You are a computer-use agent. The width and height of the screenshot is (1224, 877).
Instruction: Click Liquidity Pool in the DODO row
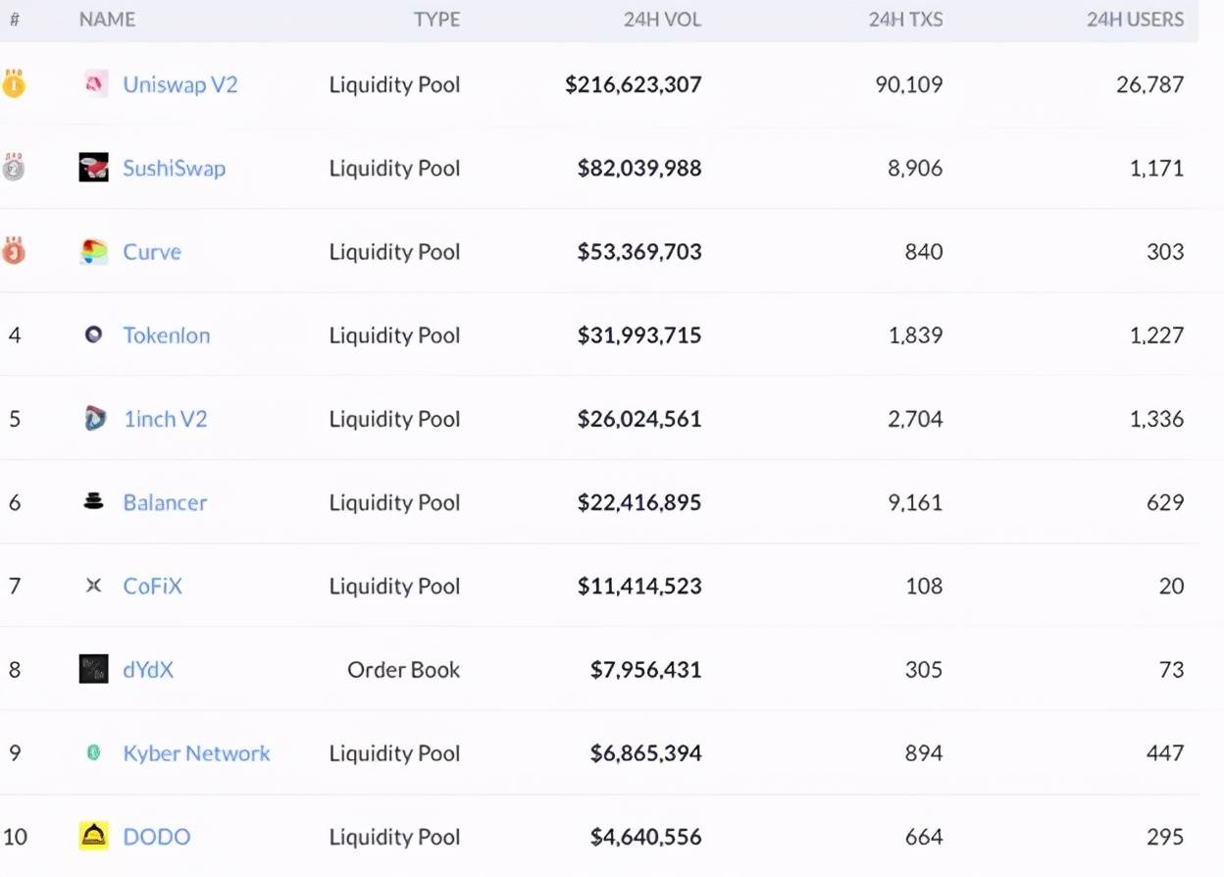(395, 837)
